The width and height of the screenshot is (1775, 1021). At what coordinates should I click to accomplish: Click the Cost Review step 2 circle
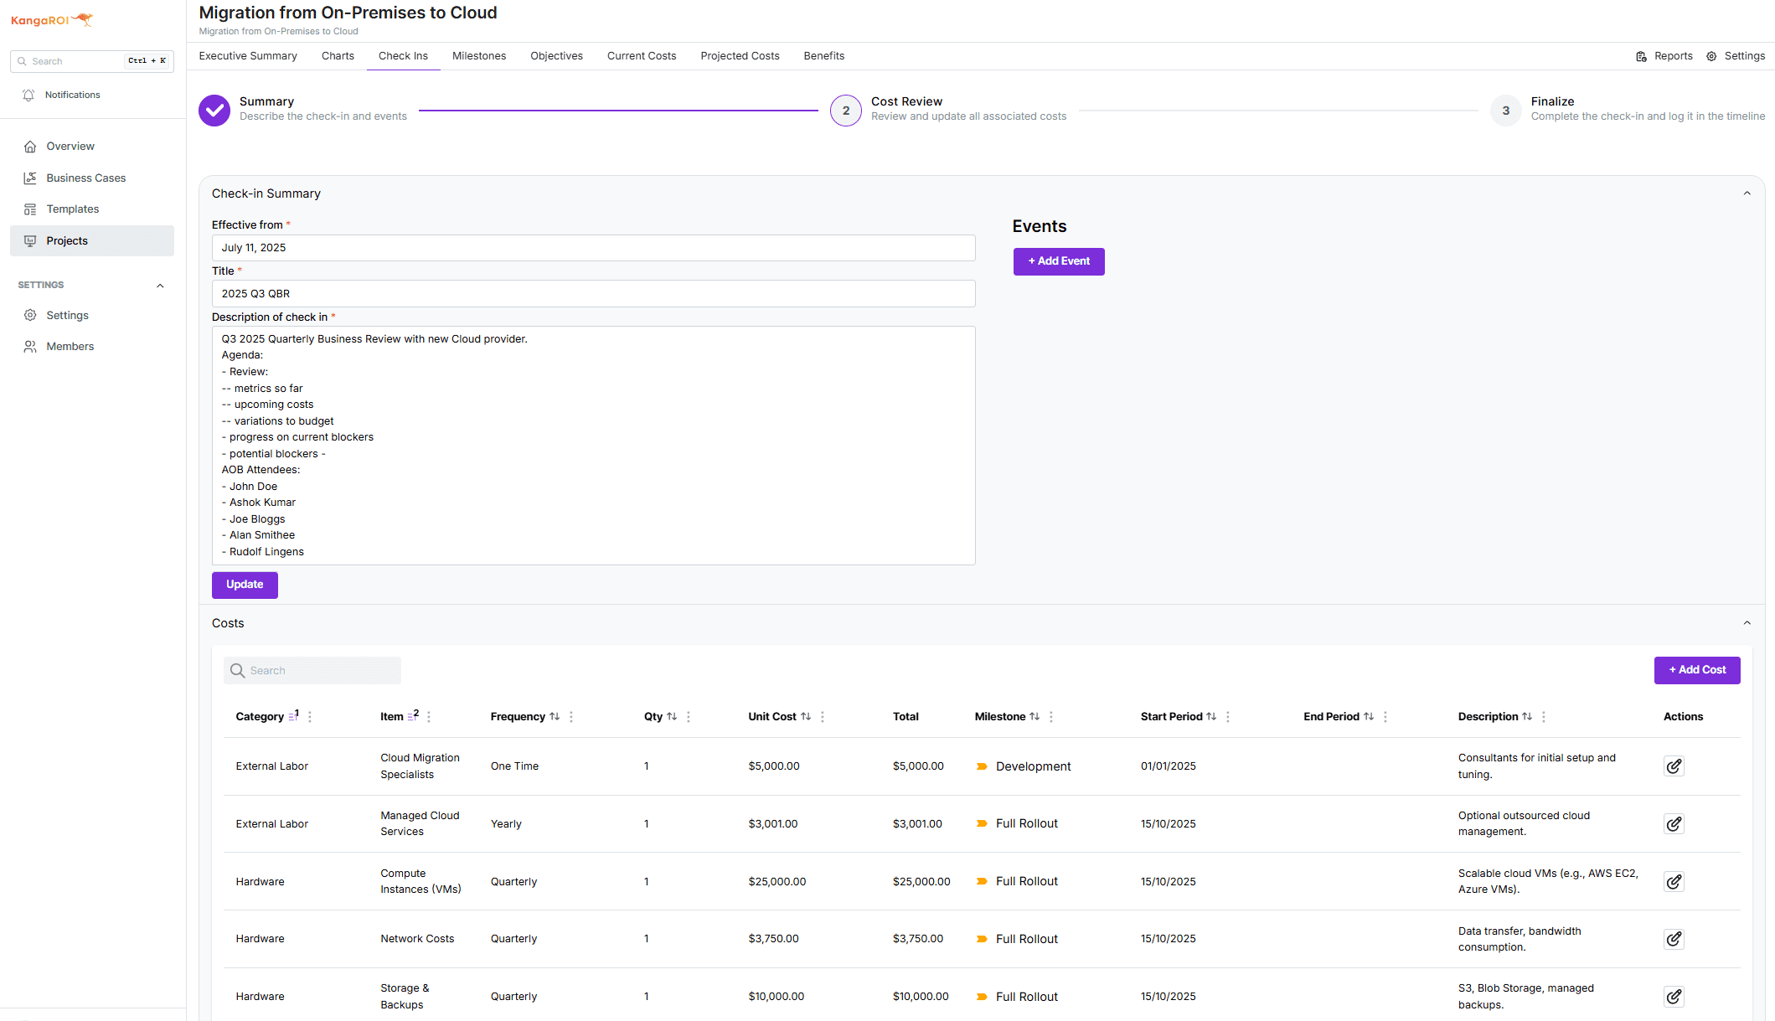pos(846,110)
